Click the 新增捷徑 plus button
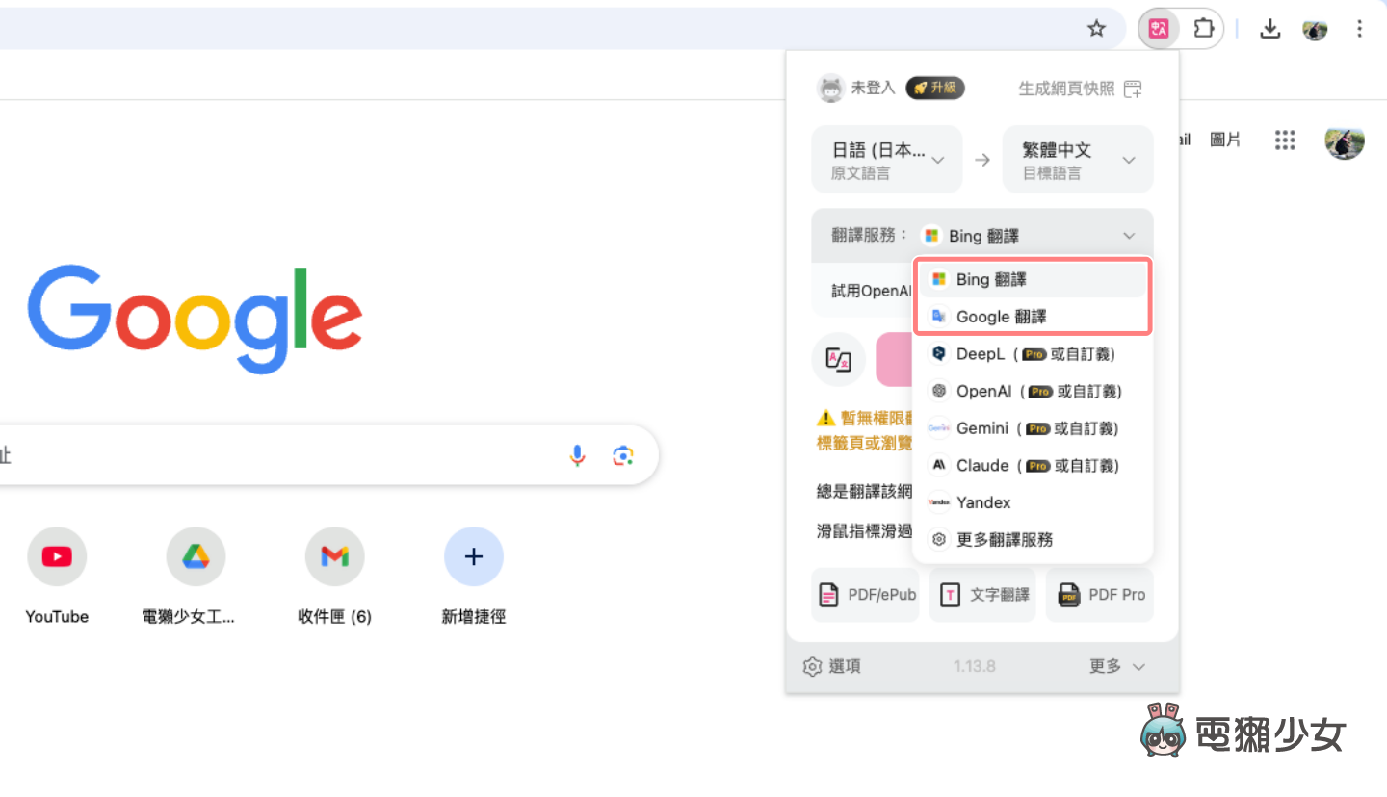The height and width of the screenshot is (797, 1387). (x=473, y=556)
